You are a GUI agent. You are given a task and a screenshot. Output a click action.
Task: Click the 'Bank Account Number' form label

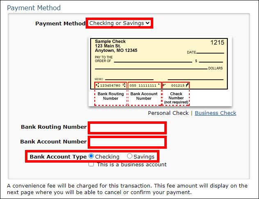53,141
